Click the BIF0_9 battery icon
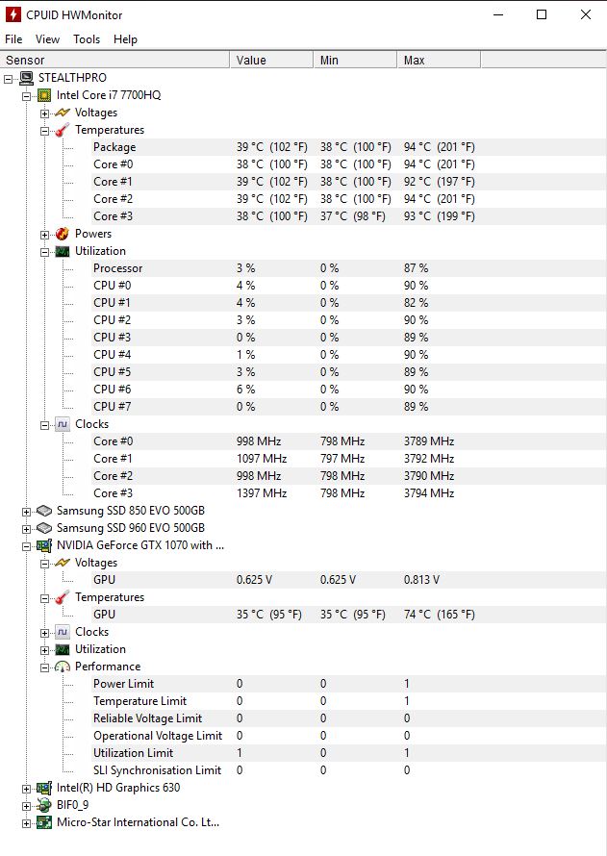The image size is (607, 856). click(44, 805)
